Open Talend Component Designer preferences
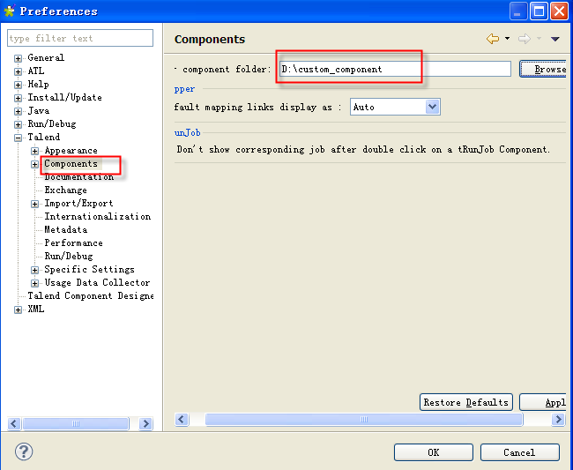The image size is (573, 470). point(90,295)
